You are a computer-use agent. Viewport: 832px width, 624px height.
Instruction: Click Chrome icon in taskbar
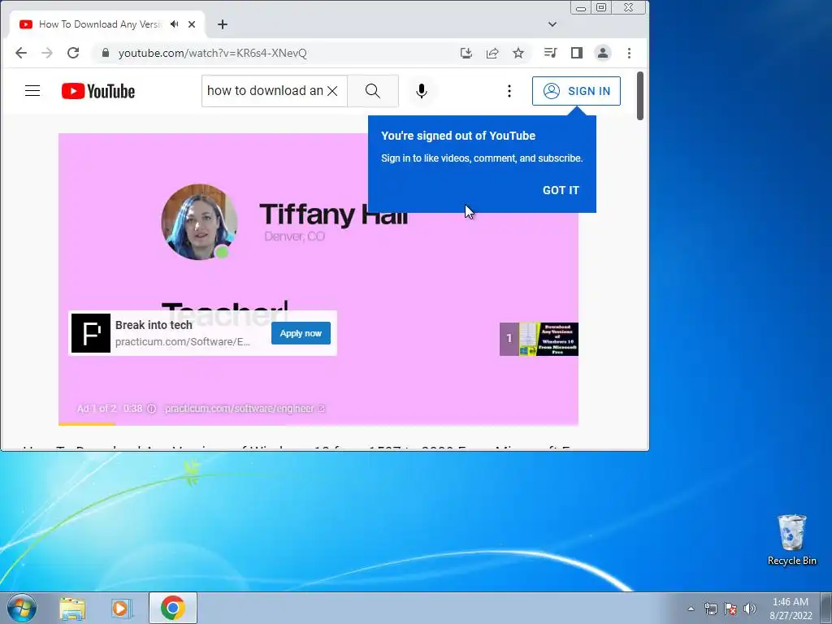coord(173,608)
